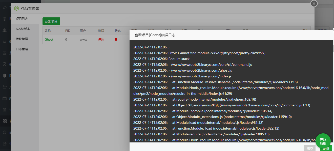This screenshot has height=151, width=334.
Task: Open the FTP network icon in sidebar
Action: [5, 30]
